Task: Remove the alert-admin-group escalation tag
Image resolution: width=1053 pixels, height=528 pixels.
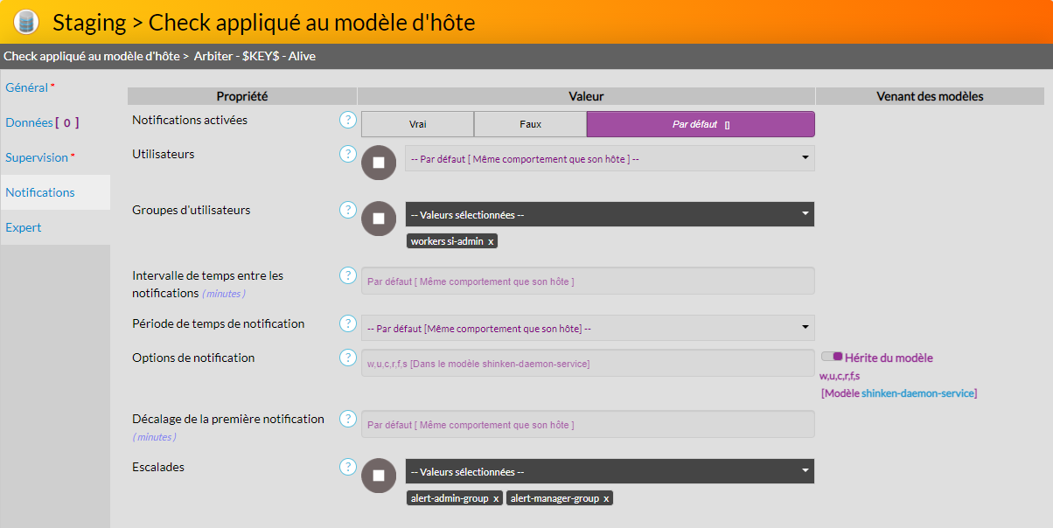Action: pos(496,498)
